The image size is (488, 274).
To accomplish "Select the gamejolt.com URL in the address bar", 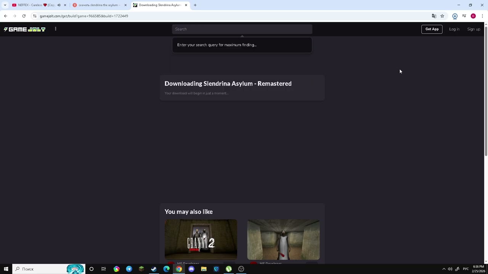I will click(x=84, y=16).
